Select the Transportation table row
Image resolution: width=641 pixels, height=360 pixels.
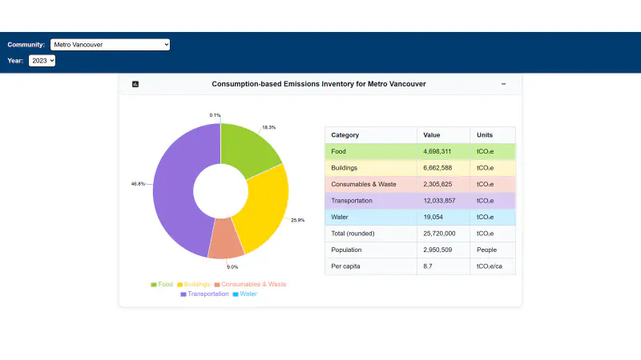coord(420,201)
